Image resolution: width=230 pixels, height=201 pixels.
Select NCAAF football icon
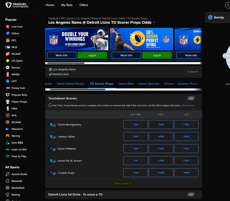(x=8, y=54)
